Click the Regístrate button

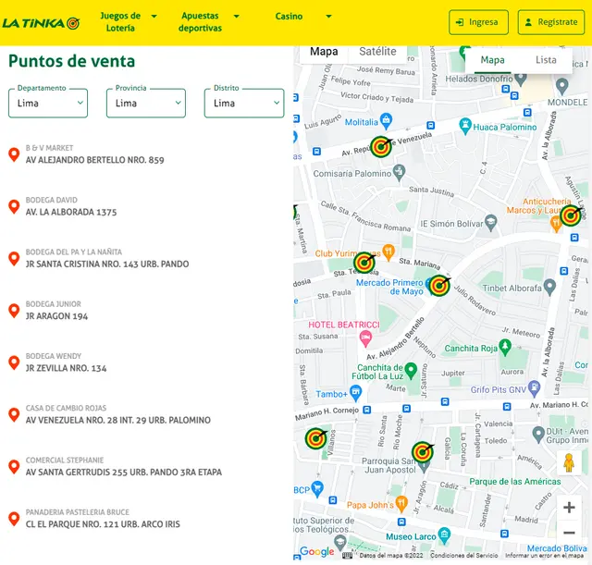(x=551, y=22)
